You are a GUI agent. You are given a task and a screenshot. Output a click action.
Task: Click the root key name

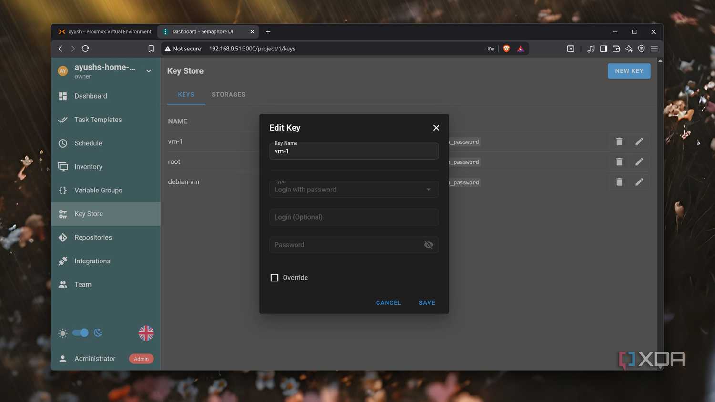coord(174,162)
